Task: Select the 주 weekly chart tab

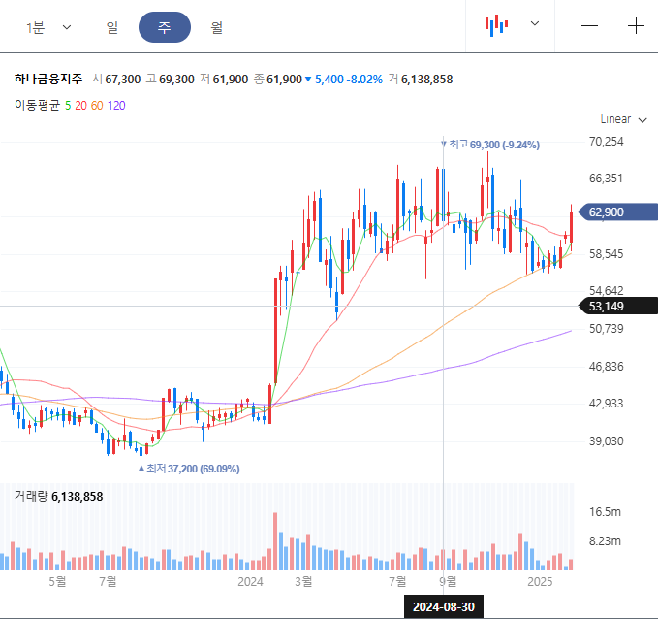Action: (165, 27)
